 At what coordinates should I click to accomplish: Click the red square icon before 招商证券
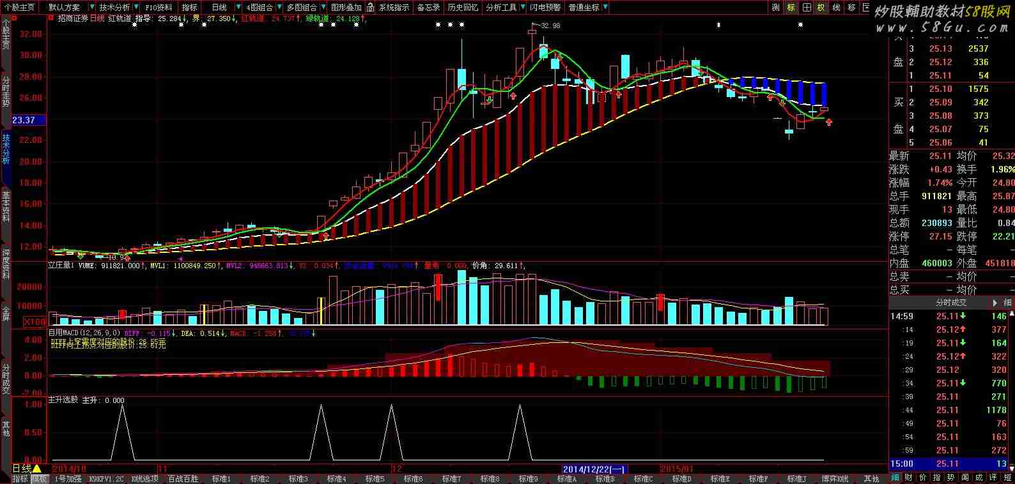coord(52,19)
